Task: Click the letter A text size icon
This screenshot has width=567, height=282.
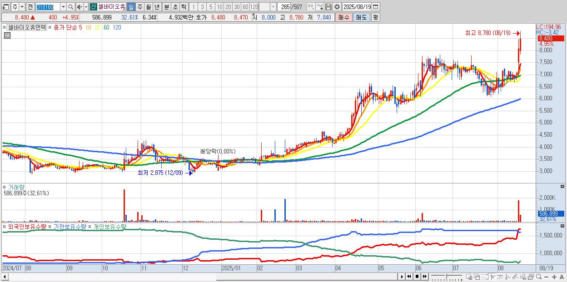Action: (x=562, y=277)
